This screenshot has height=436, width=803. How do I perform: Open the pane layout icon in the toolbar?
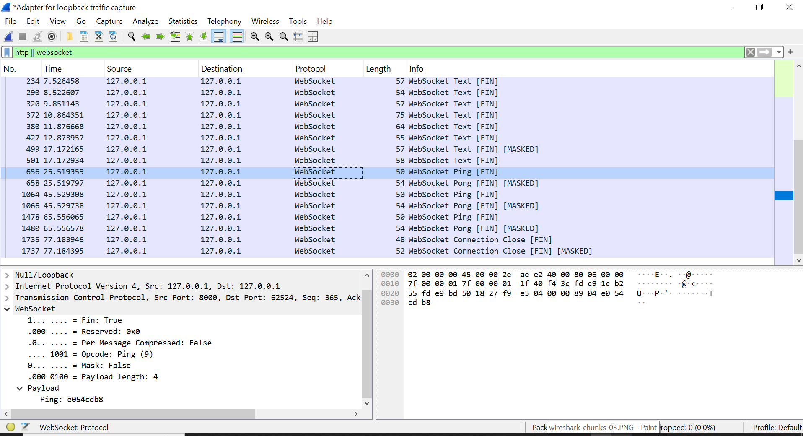[313, 36]
